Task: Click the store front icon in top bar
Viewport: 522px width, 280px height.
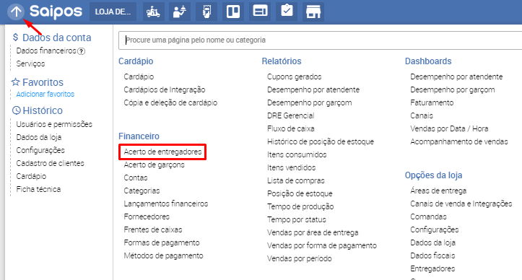Action: [x=313, y=12]
